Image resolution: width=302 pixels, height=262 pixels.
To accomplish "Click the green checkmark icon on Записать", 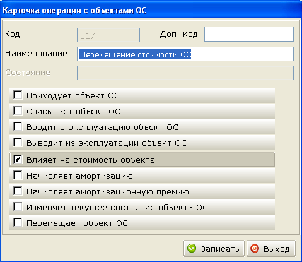I will [x=192, y=248].
